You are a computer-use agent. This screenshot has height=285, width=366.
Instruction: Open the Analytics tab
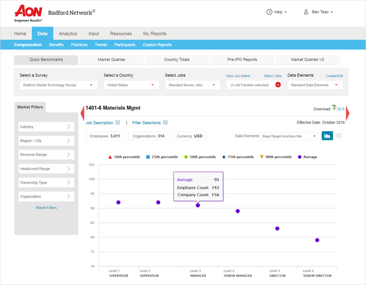point(68,33)
